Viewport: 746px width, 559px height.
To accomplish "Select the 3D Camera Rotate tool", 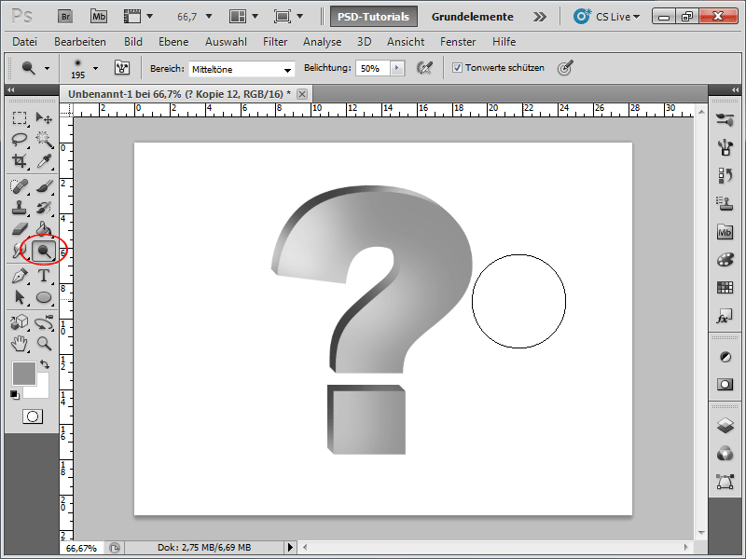I will point(44,322).
